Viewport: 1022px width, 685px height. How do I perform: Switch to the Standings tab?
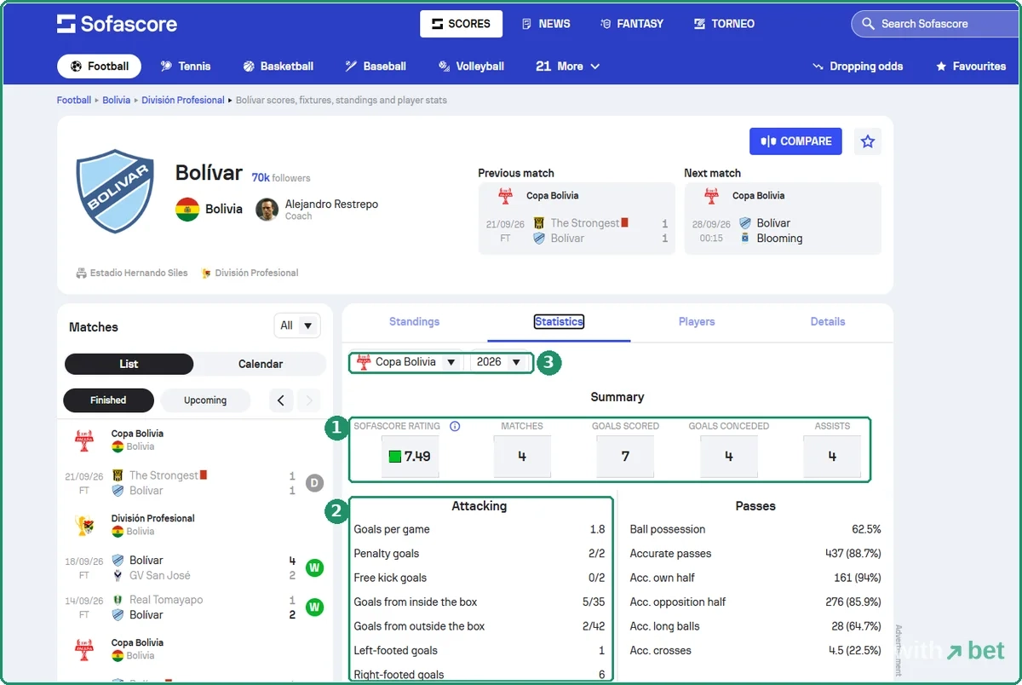pyautogui.click(x=415, y=322)
